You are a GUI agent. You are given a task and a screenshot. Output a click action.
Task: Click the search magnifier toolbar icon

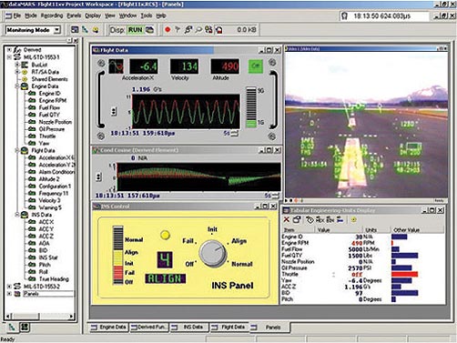(198, 30)
